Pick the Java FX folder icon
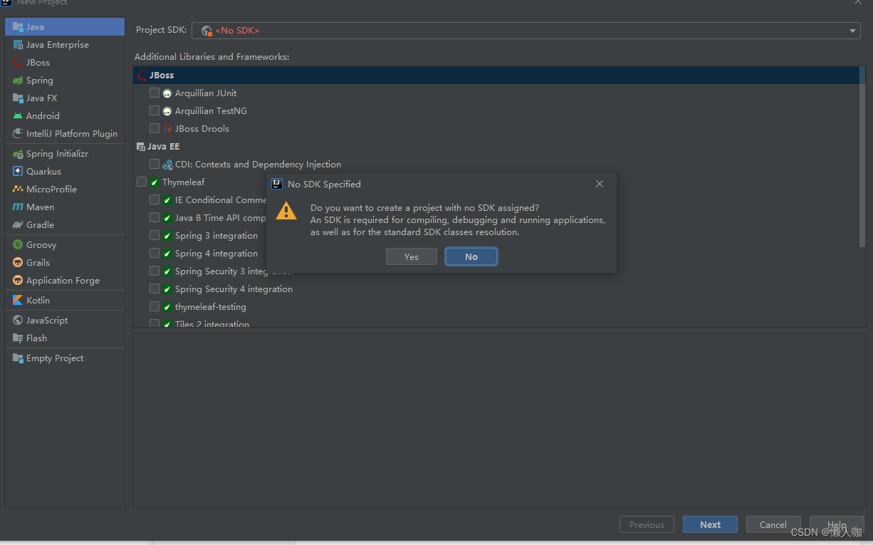This screenshot has height=545, width=873. tap(18, 98)
